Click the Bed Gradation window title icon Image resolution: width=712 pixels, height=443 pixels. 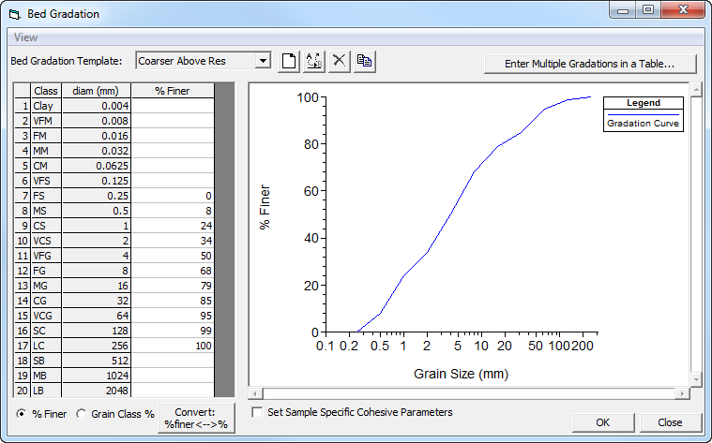pos(15,14)
